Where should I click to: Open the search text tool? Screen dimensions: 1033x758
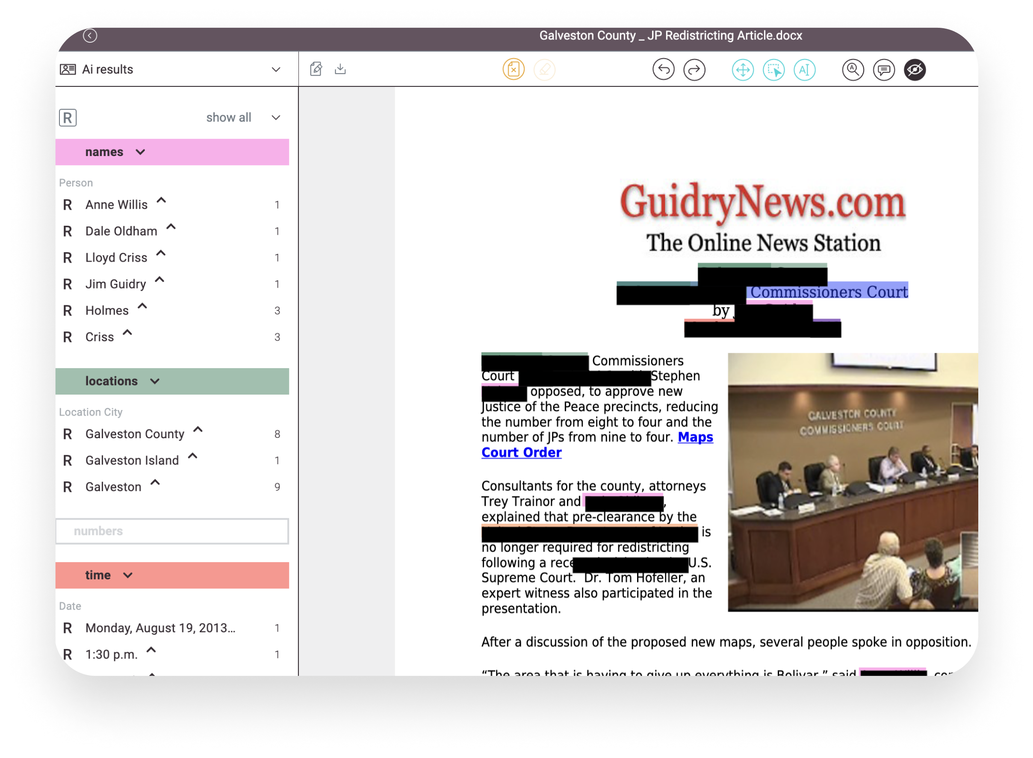[853, 70]
